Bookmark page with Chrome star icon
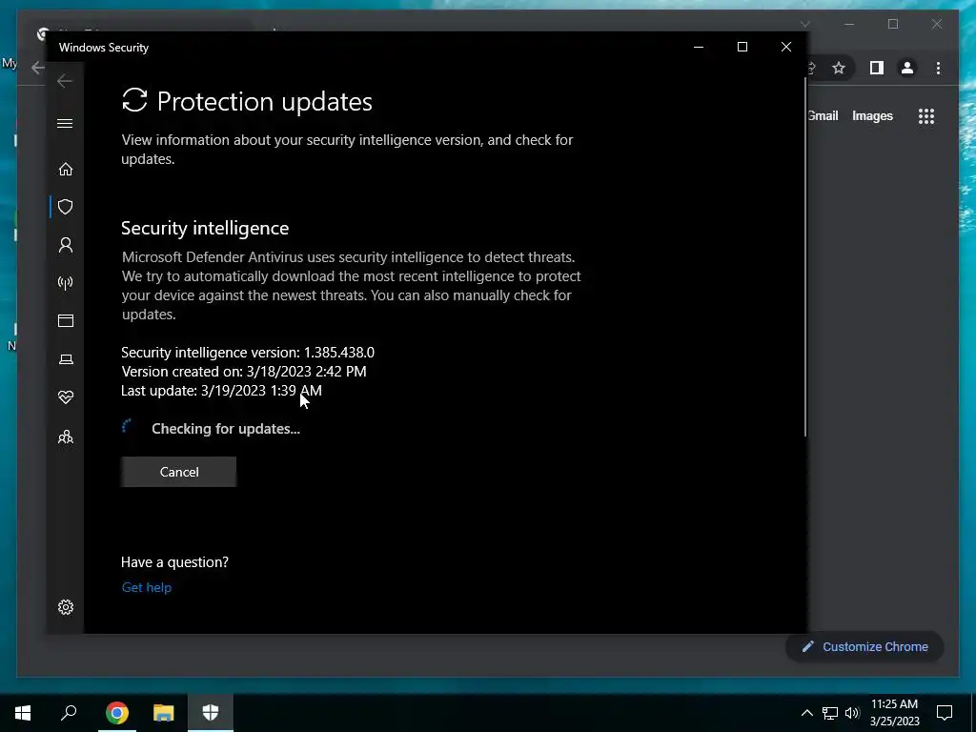The height and width of the screenshot is (732, 976). click(x=839, y=68)
